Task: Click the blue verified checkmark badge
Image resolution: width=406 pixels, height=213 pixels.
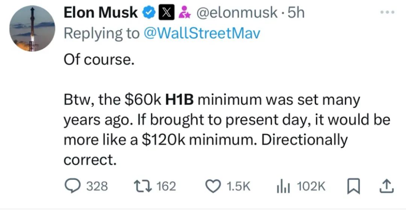Action: click(149, 13)
